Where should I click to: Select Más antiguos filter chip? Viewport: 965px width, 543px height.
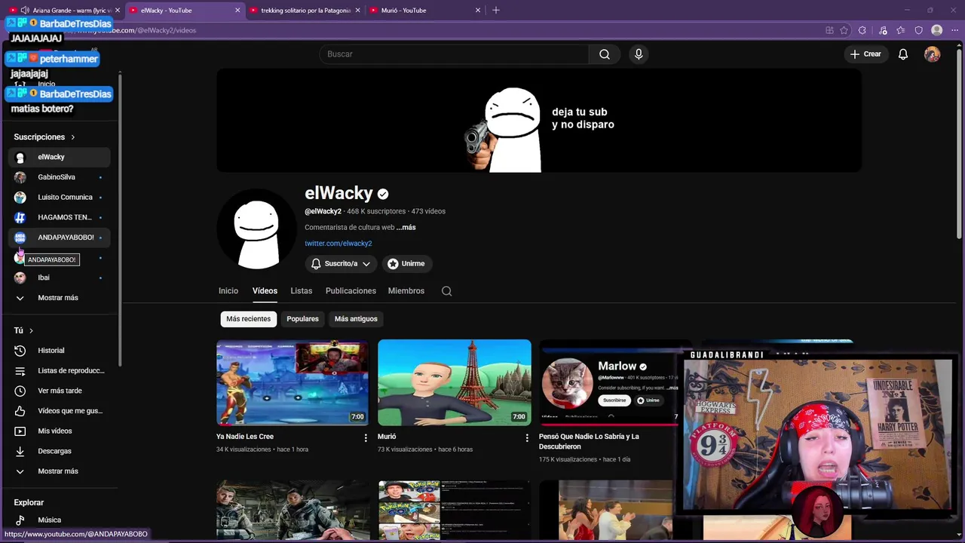[x=356, y=319]
